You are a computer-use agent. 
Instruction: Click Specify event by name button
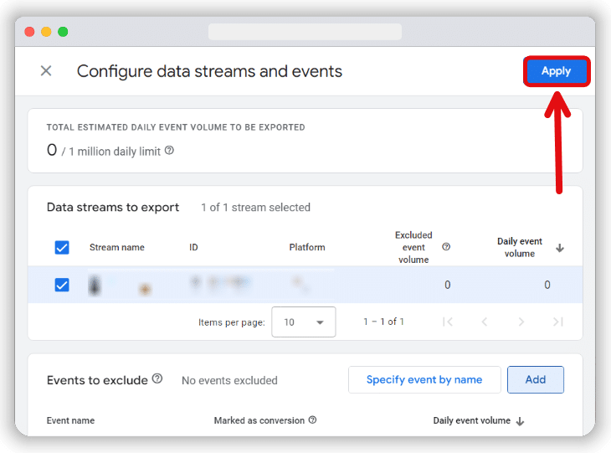pyautogui.click(x=424, y=379)
